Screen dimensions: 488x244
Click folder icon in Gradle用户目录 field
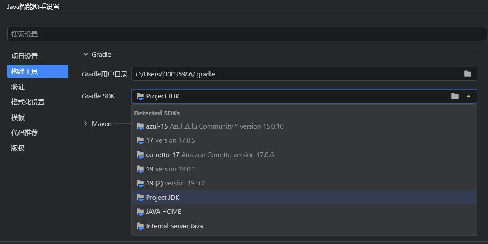click(468, 74)
